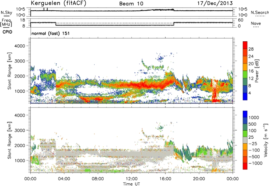The image size is (269, 186).
Task: Click the "16" tick on Power colorbar
Action: (x=251, y=71)
